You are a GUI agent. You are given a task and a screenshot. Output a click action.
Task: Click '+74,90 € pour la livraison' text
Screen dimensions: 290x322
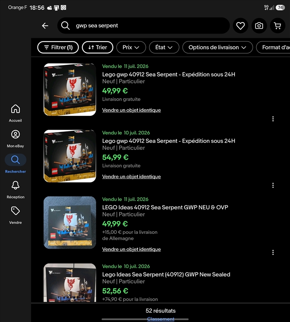click(130, 299)
